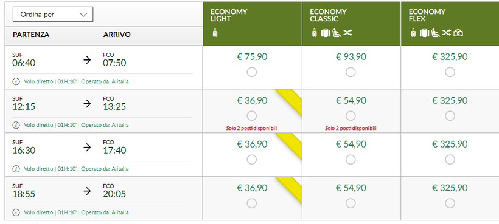Select Economy Classic € 54,90 for 12:15 flight
This screenshot has height=224, width=499.
(x=351, y=116)
